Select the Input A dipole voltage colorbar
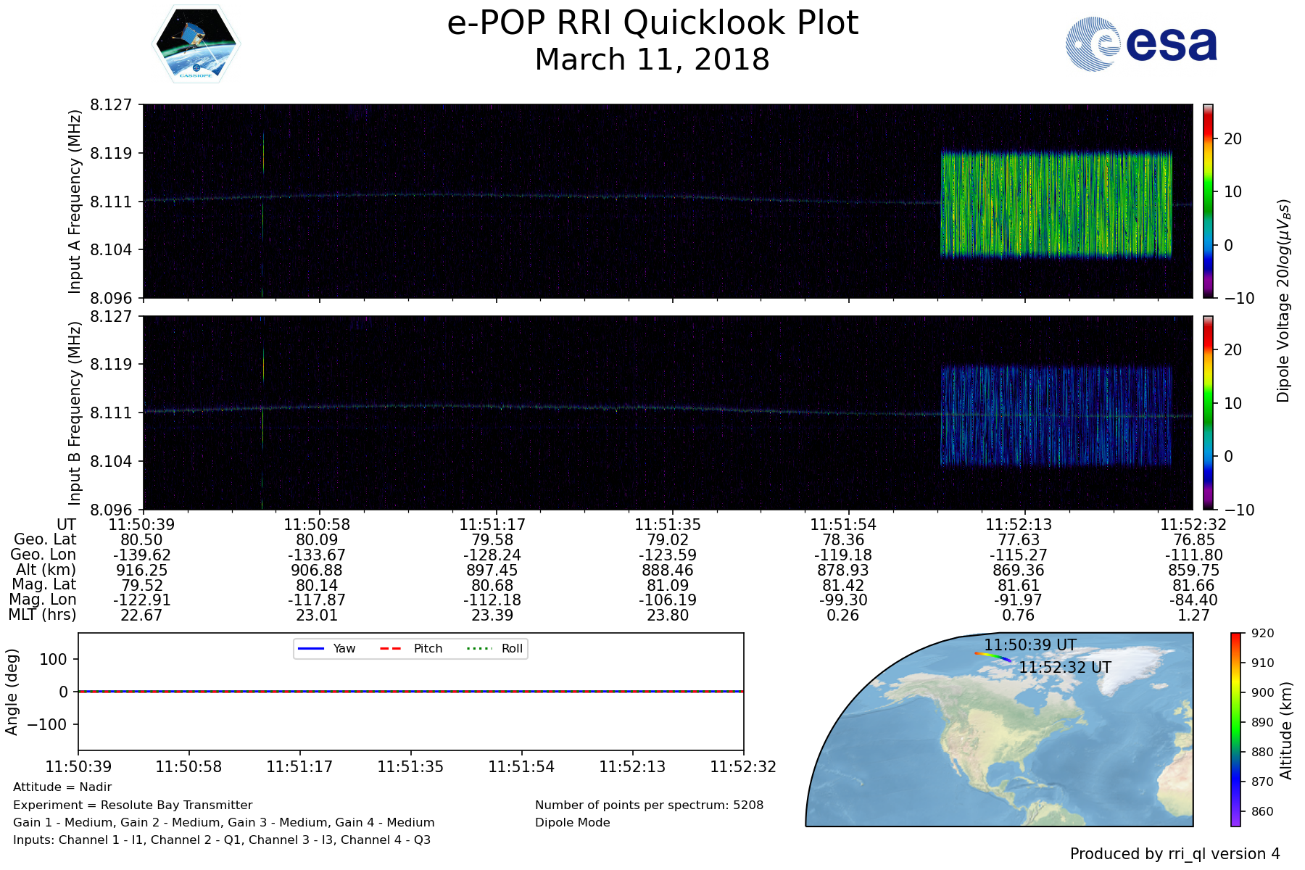This screenshot has height=870, width=1305. [x=1209, y=201]
